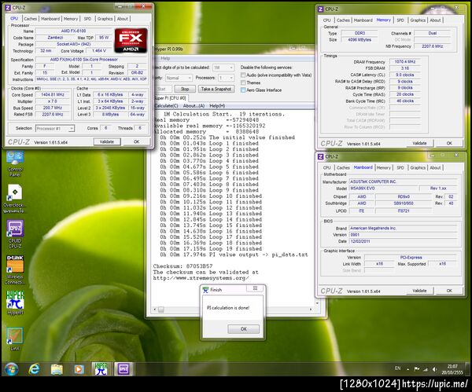This screenshot has height=392, width=472.
Task: Select CPU tab in Memory CPU-Z window
Action: pyautogui.click(x=327, y=20)
